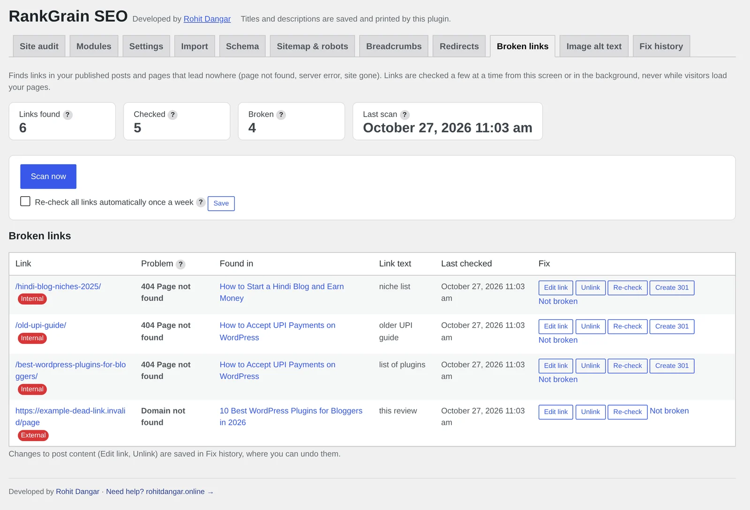Re-check the old-upi-guide link

[x=628, y=326]
